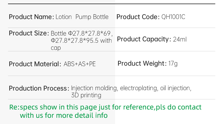Click the 3D printing text

click(x=86, y=95)
